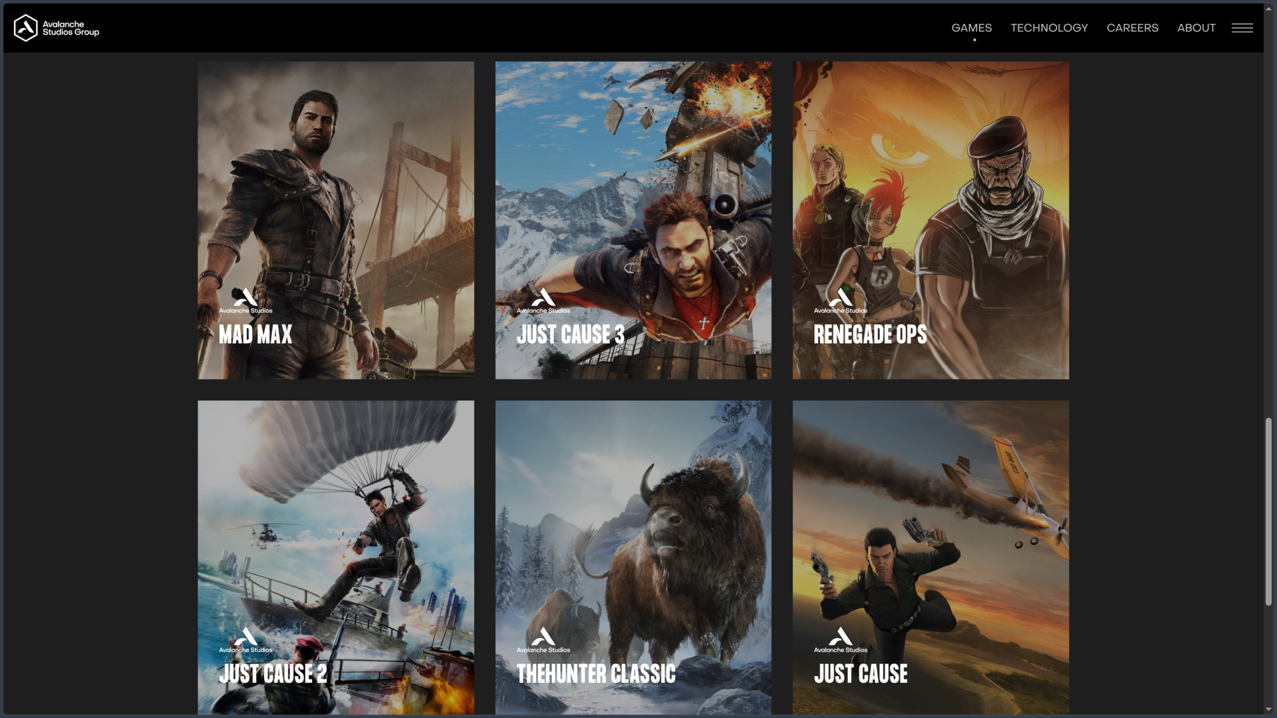Click Avalanche Studios logo on theHunter Classic card

[x=543, y=640]
